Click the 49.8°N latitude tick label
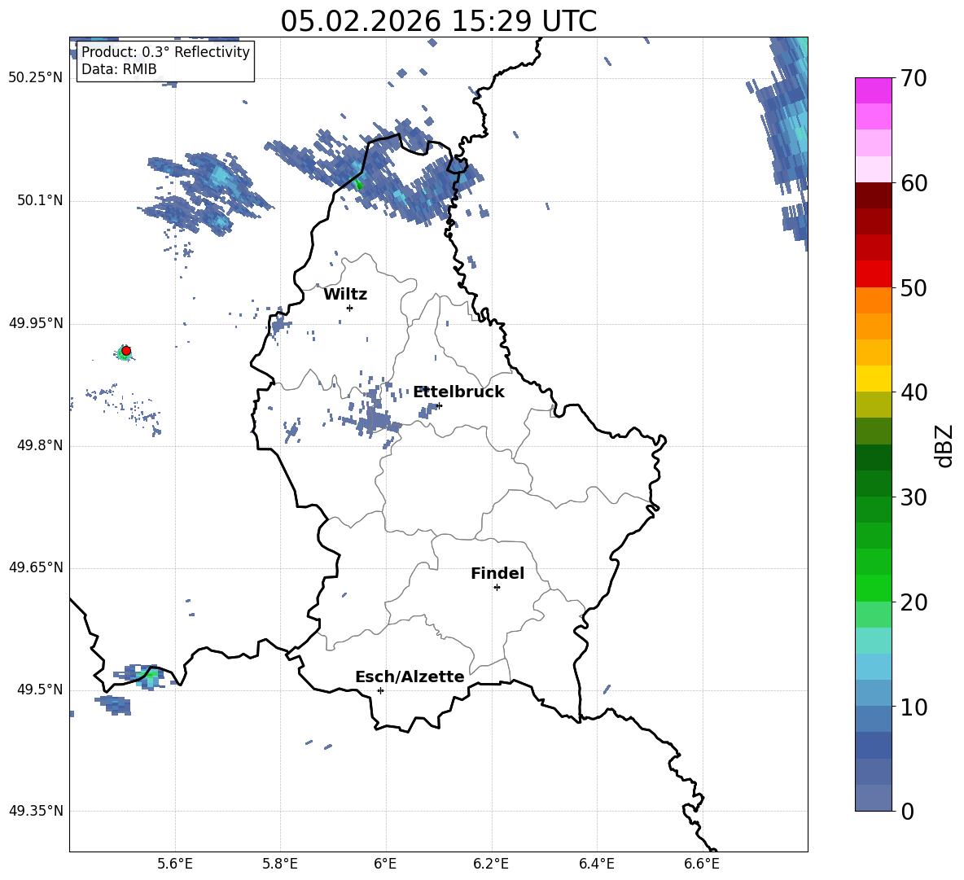Screen dimensions: 964x880 coord(40,445)
